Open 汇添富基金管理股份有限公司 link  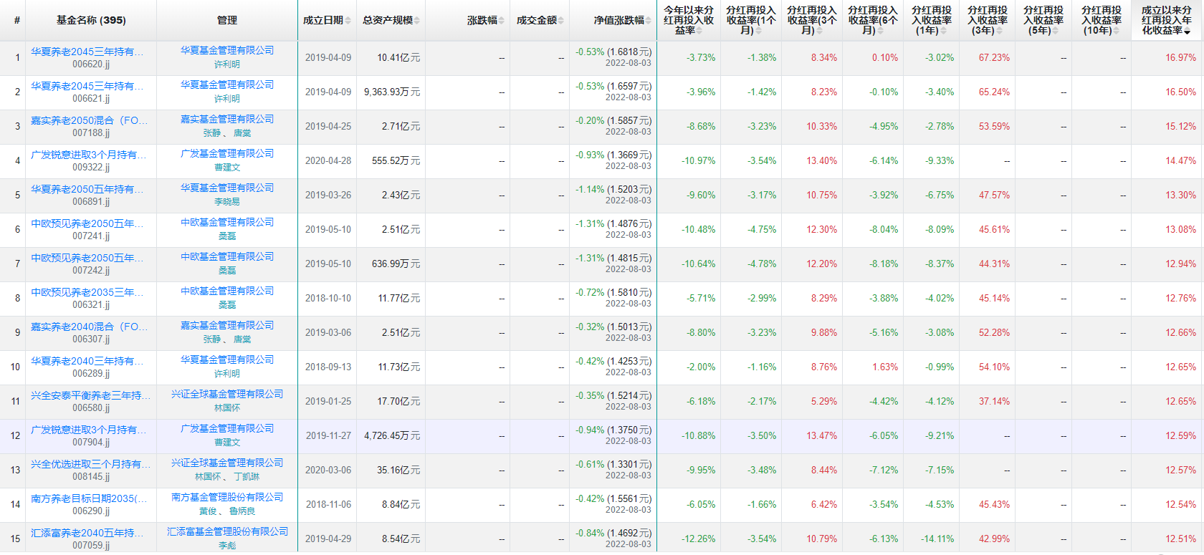(x=227, y=531)
